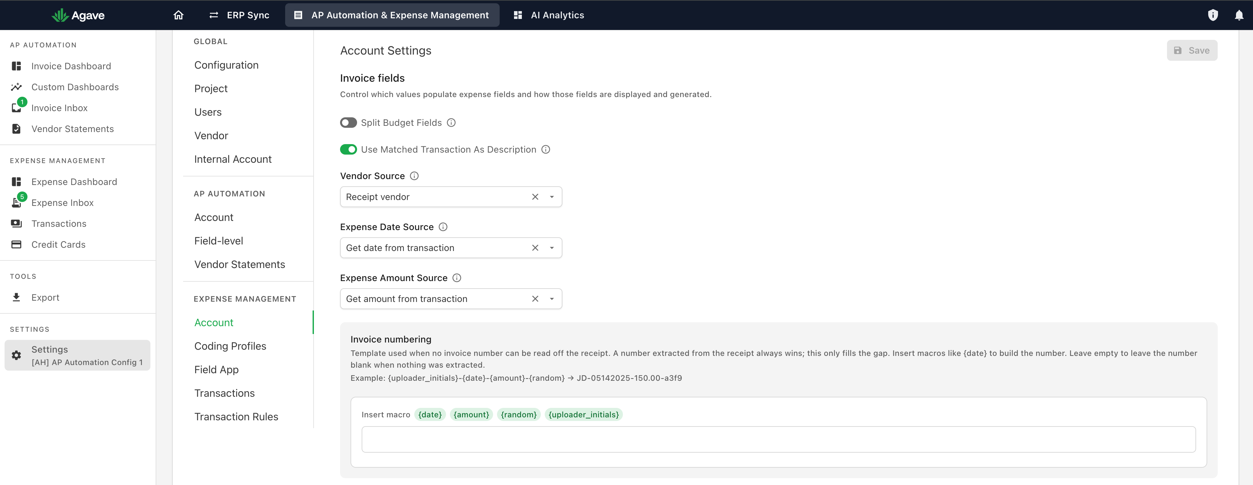This screenshot has height=485, width=1253.
Task: Click the Custom Dashboards chart icon
Action: pyautogui.click(x=17, y=87)
